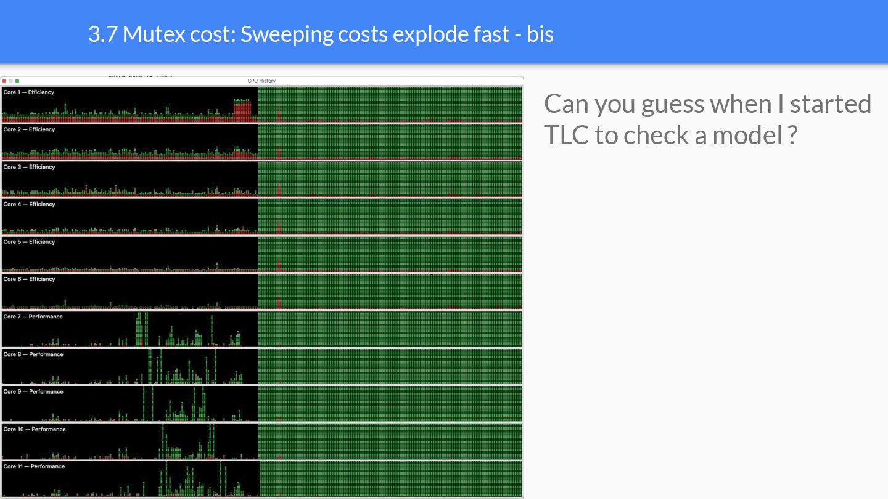
Task: Click the Core 10 — Performance label
Action: pyautogui.click(x=34, y=429)
